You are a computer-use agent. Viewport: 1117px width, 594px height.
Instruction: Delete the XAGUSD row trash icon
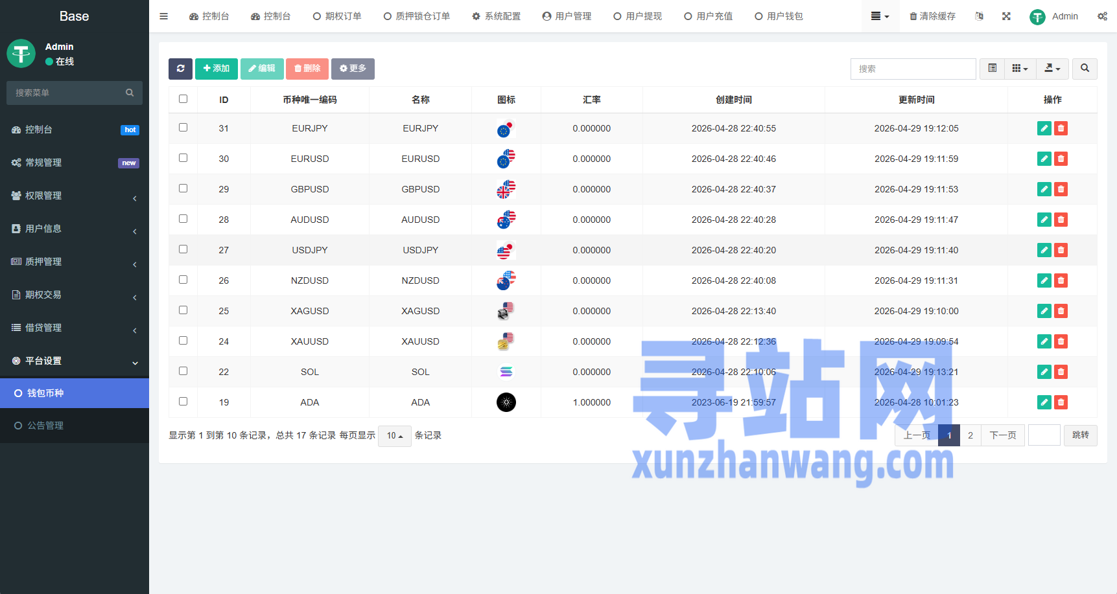coord(1061,311)
